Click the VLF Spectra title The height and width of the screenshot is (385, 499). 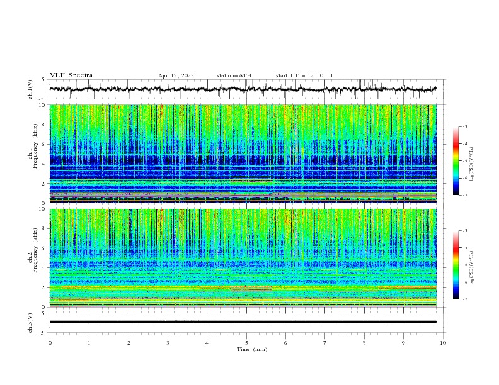pyautogui.click(x=71, y=75)
